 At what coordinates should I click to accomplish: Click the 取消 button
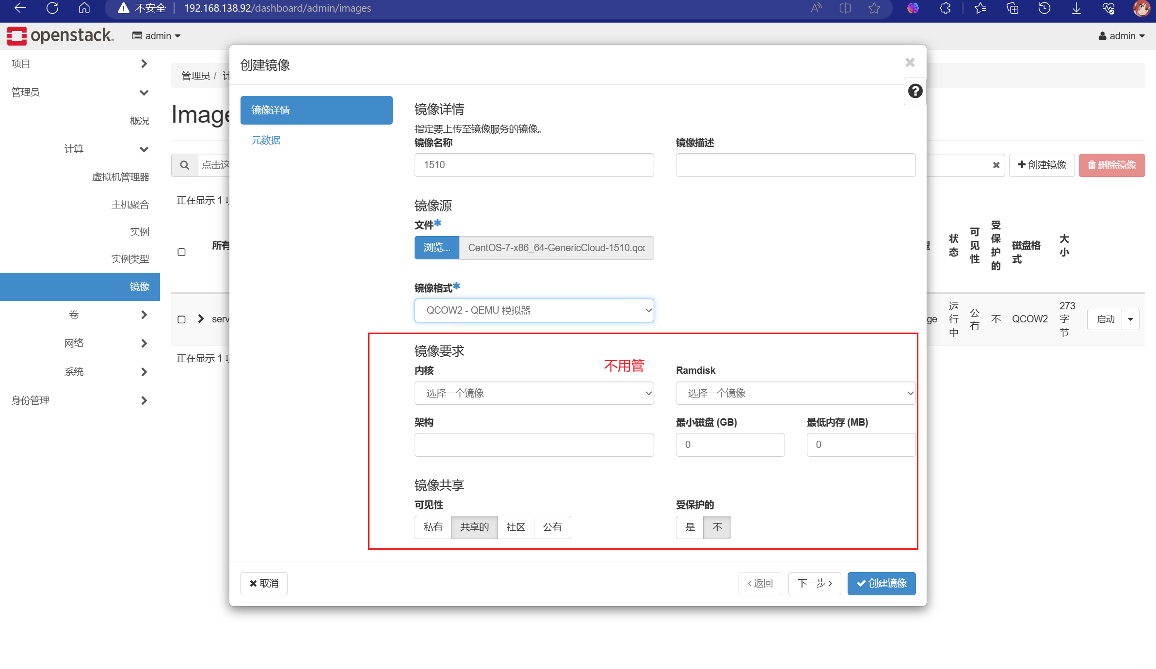click(263, 583)
